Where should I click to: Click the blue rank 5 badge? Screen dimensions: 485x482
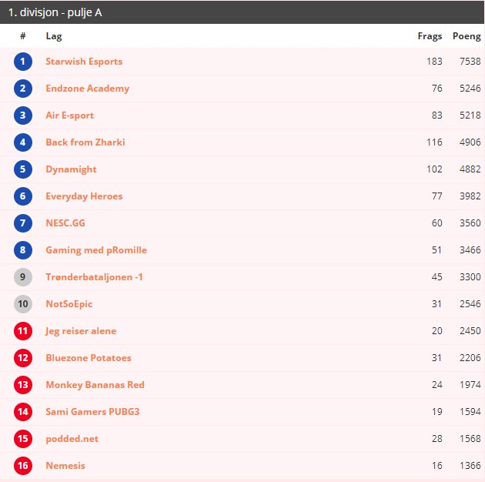coord(23,169)
